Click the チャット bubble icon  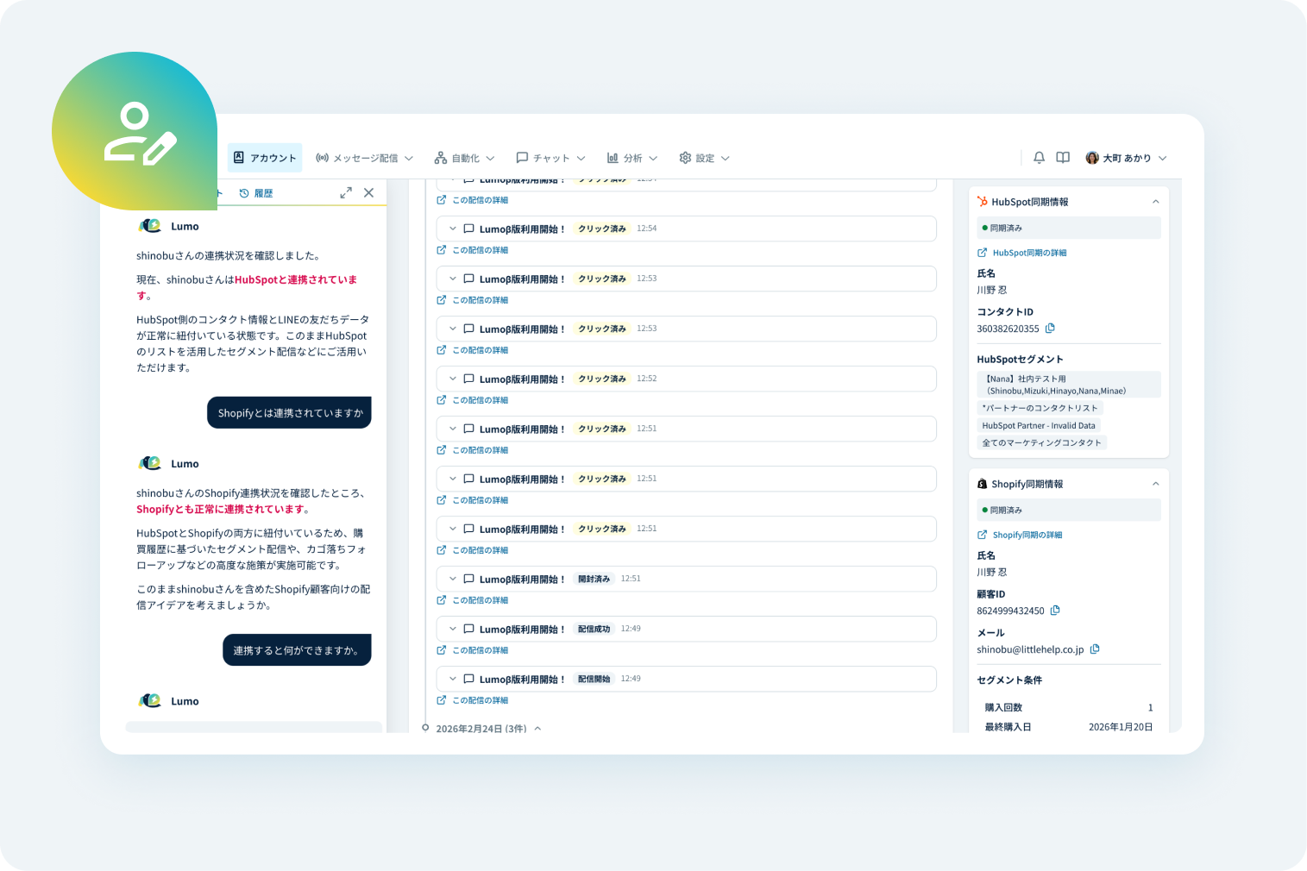point(522,158)
